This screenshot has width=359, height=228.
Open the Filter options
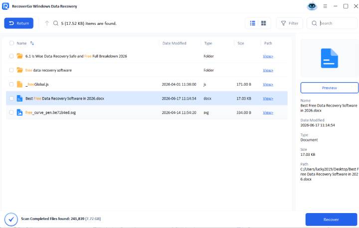[x=290, y=23]
